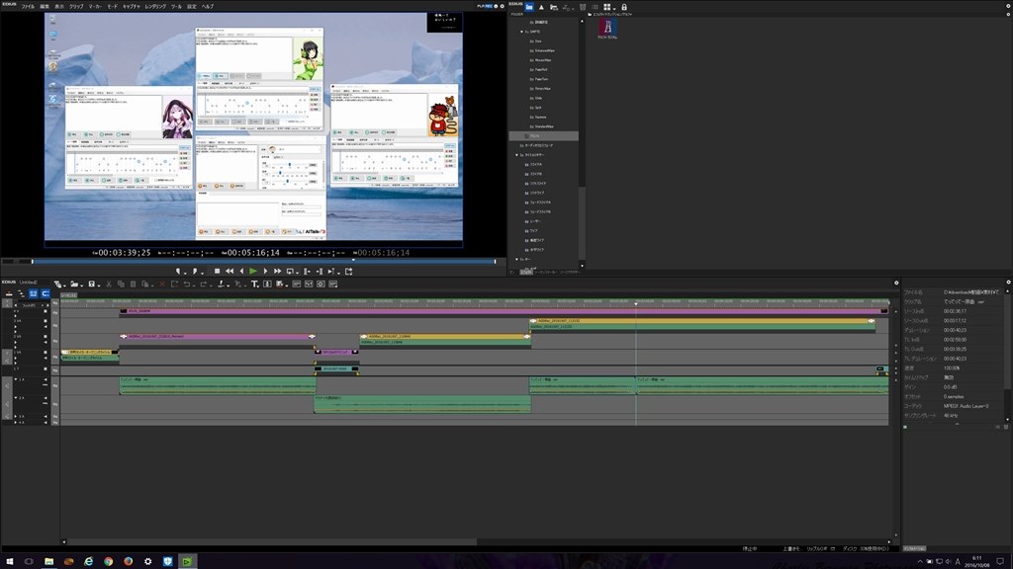Click the Windows Start button
The width and height of the screenshot is (1013, 569).
click(9, 561)
